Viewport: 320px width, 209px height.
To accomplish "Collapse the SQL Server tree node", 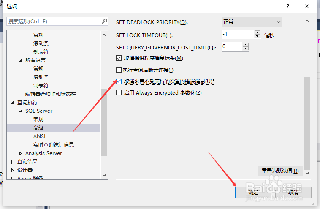I will click(x=20, y=111).
